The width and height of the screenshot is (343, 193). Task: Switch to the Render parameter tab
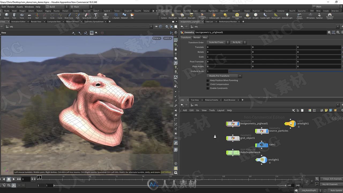197,38
